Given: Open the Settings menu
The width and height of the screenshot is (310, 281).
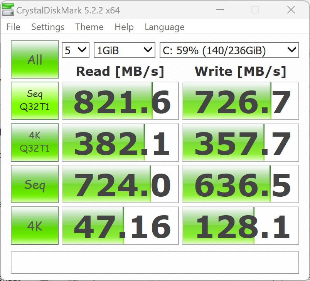Looking at the screenshot, I should point(48,27).
